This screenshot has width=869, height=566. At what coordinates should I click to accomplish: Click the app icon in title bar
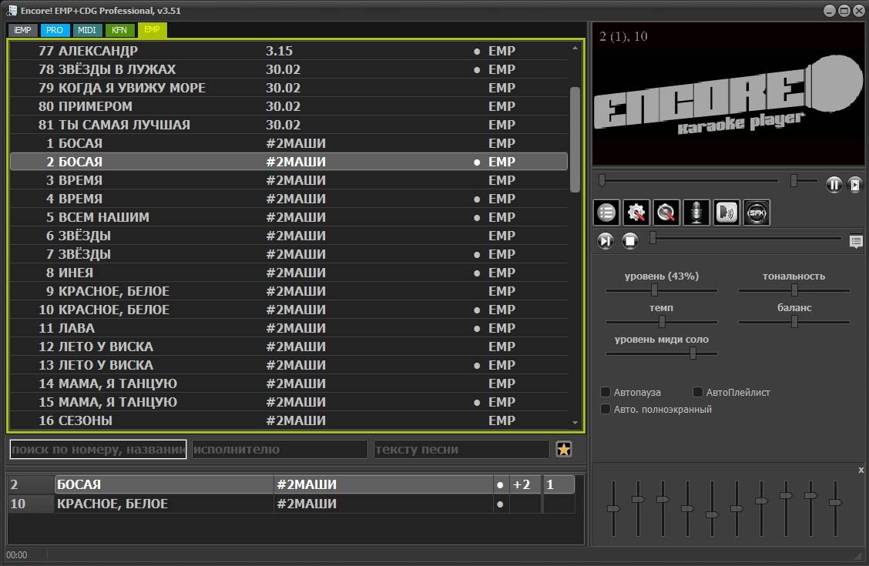[12, 11]
